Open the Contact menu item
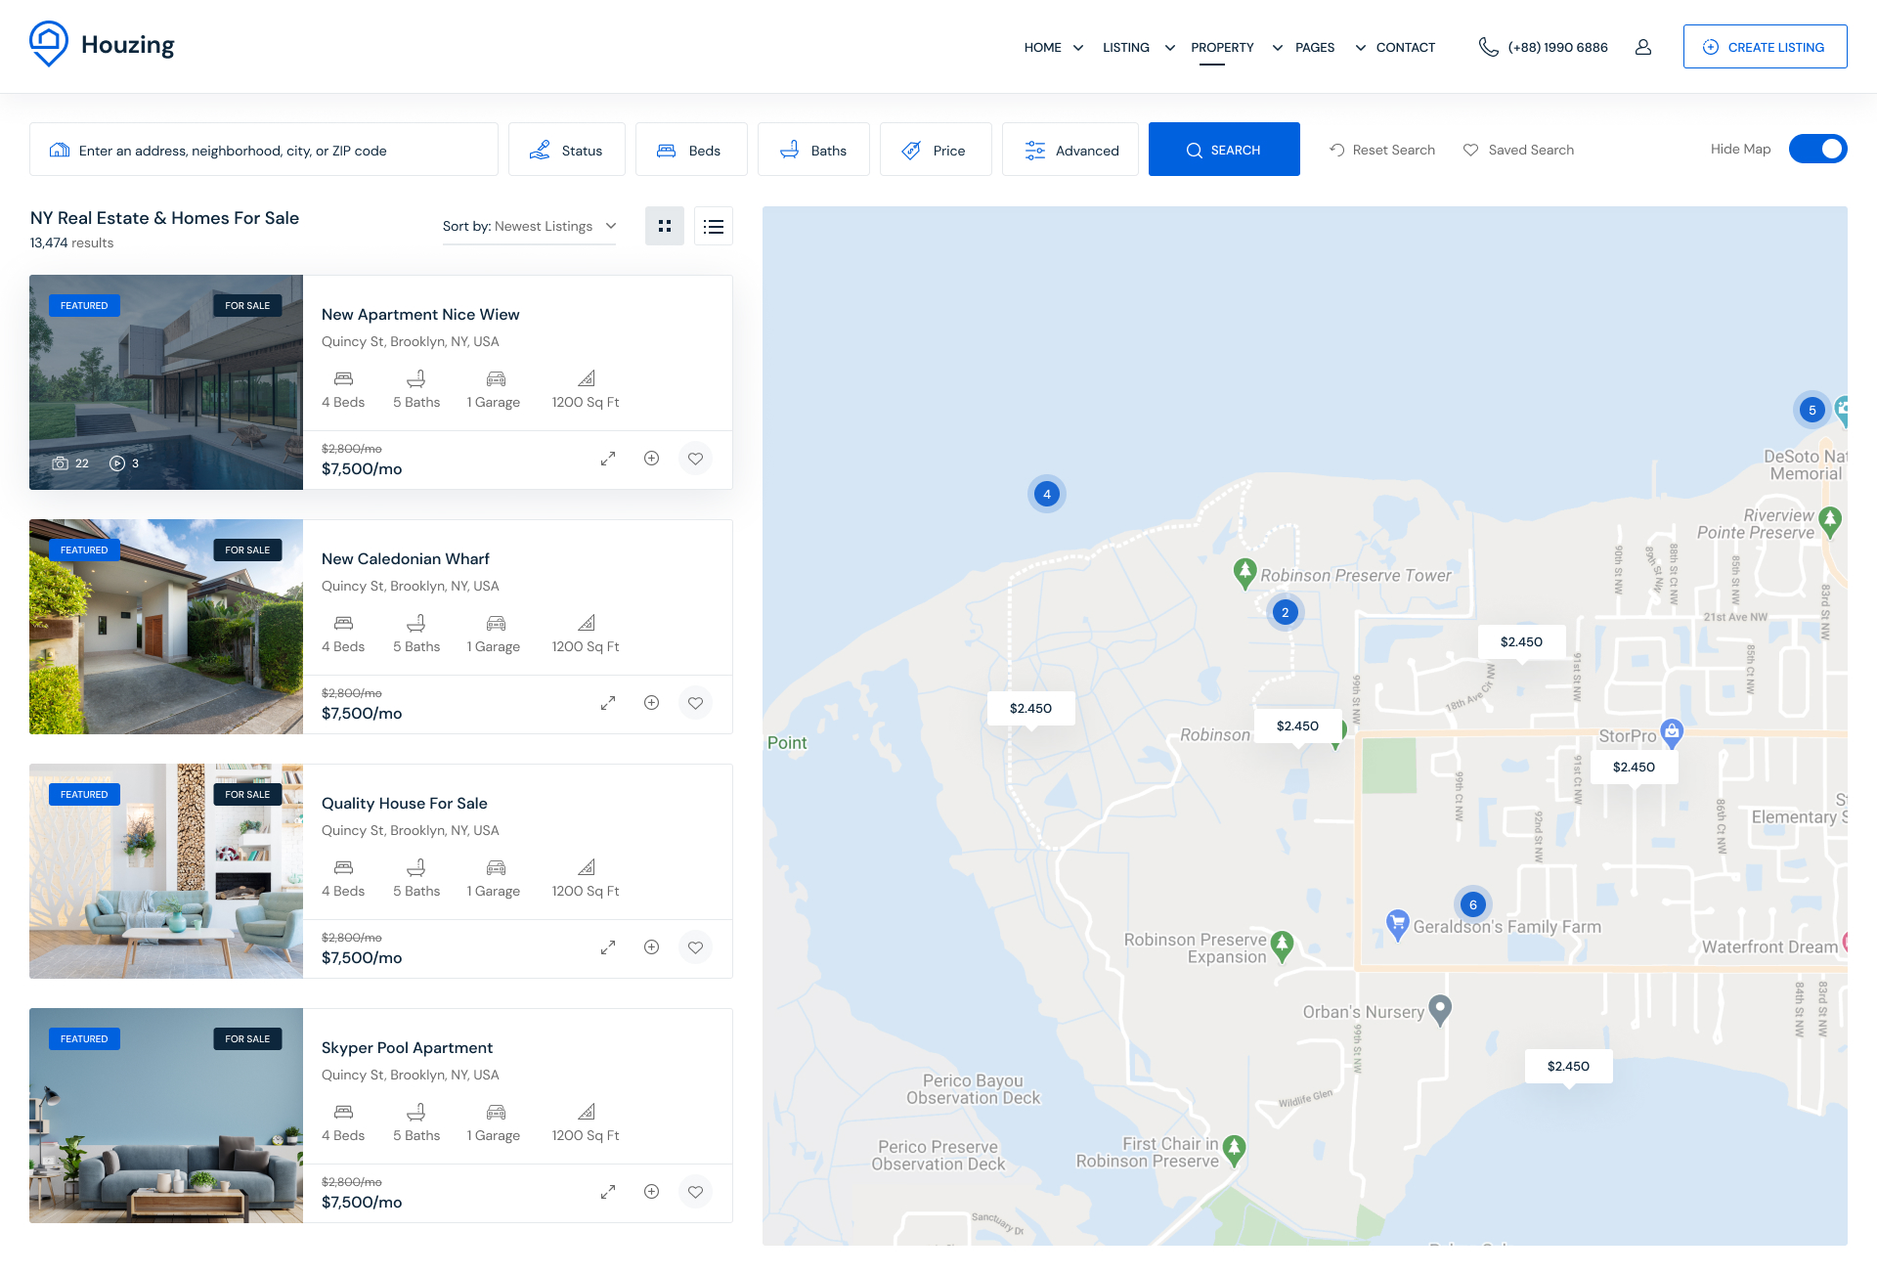The height and width of the screenshot is (1275, 1877). [1405, 47]
